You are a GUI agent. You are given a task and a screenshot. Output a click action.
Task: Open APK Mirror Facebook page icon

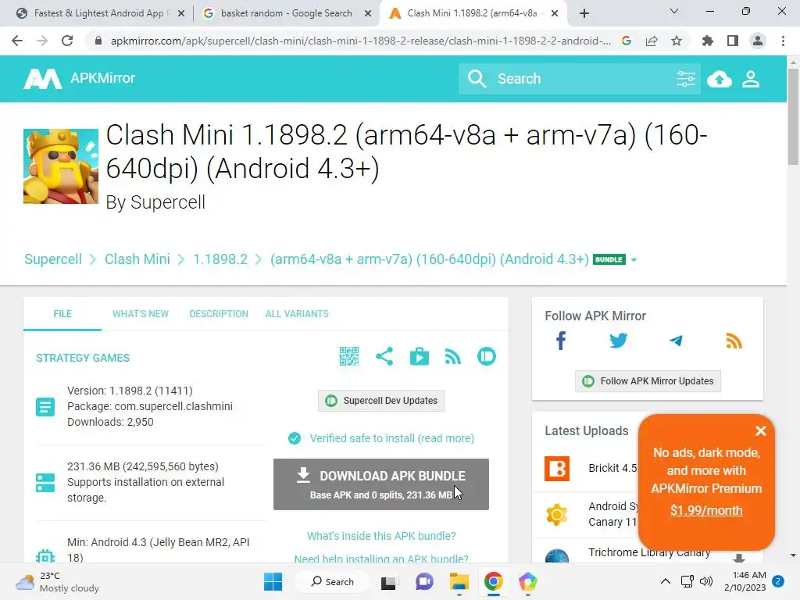point(561,341)
